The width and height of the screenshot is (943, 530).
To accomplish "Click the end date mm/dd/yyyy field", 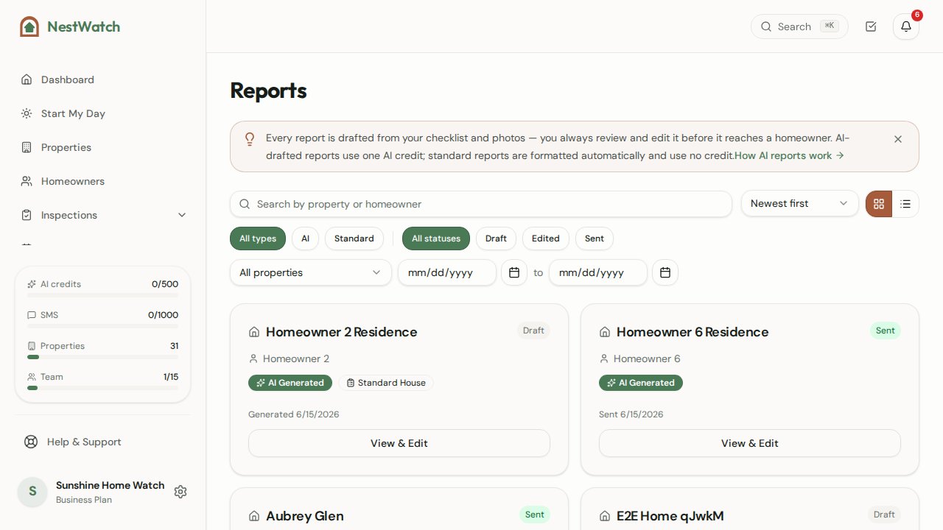I will click(598, 272).
